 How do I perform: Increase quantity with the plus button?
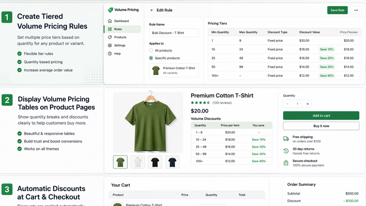coord(308,104)
